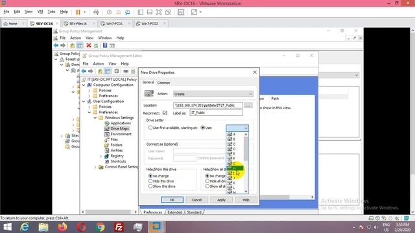Open Firefox from the taskbar
This screenshot has height=233, width=415.
[62, 227]
